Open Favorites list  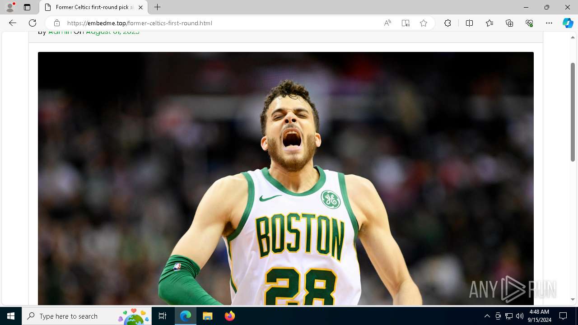(x=489, y=23)
